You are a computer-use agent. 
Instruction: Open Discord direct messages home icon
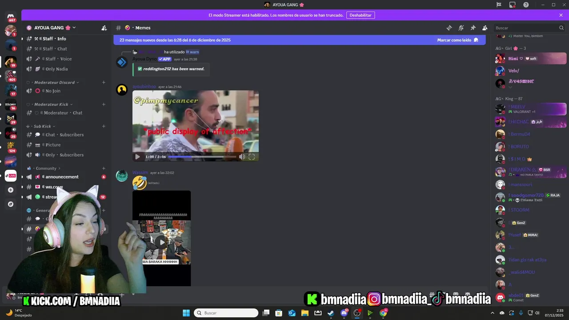point(11,16)
